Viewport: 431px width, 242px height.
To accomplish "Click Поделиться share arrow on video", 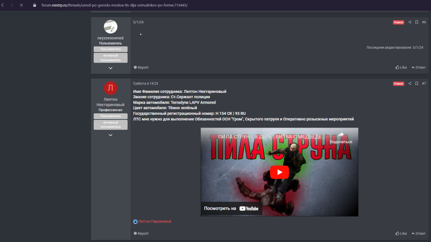I will [x=341, y=138].
